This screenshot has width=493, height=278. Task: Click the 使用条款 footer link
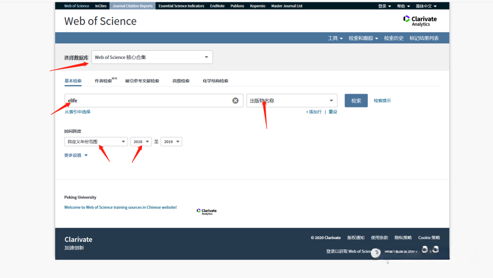(x=379, y=238)
